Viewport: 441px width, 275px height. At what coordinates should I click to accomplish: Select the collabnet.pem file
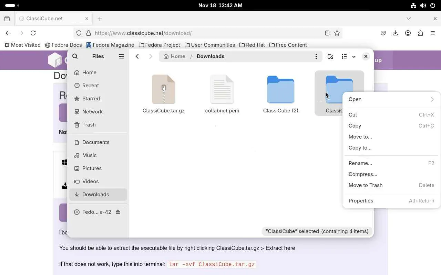click(222, 93)
